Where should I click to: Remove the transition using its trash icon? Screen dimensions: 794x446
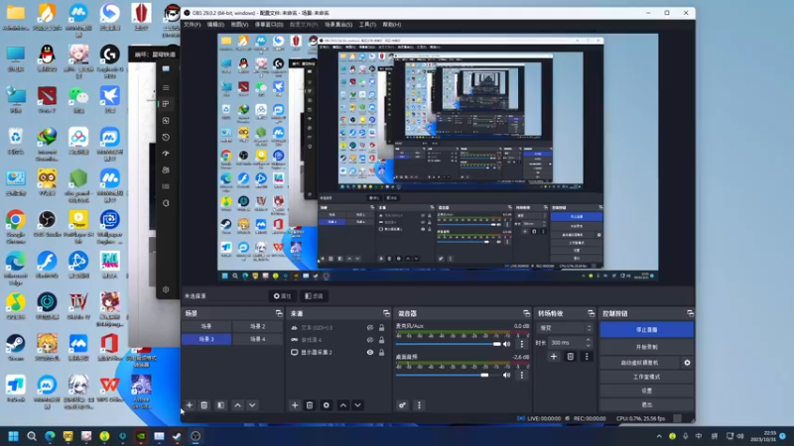[570, 357]
